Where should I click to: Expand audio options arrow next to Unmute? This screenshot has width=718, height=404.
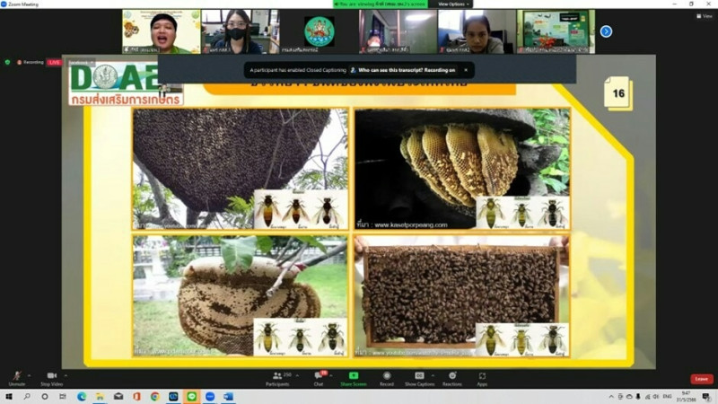click(29, 375)
